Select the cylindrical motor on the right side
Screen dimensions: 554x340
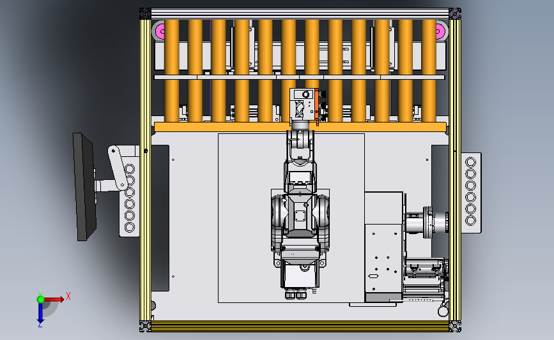(426, 223)
